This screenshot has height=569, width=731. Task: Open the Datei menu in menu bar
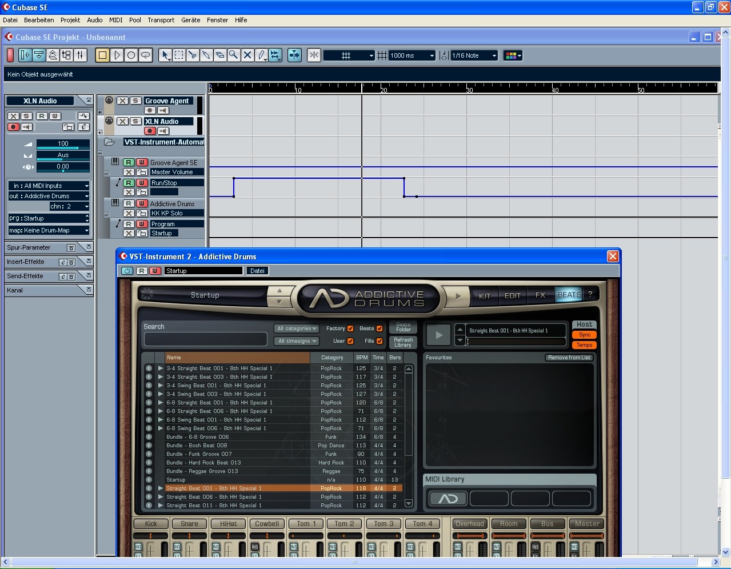[x=10, y=20]
